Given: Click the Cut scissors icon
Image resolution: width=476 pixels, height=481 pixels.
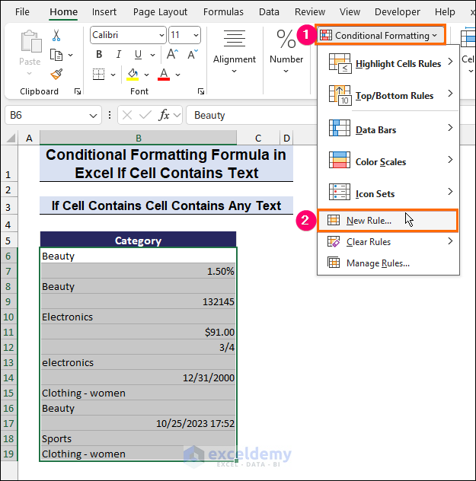Looking at the screenshot, I should pos(56,35).
